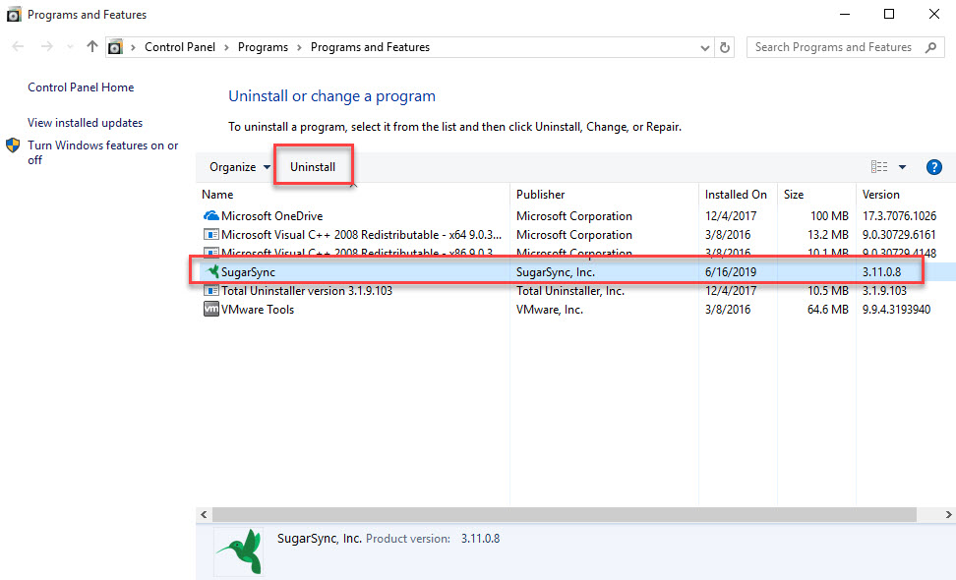The height and width of the screenshot is (580, 956).
Task: Click the VMware Tools vm icon
Action: click(x=210, y=309)
